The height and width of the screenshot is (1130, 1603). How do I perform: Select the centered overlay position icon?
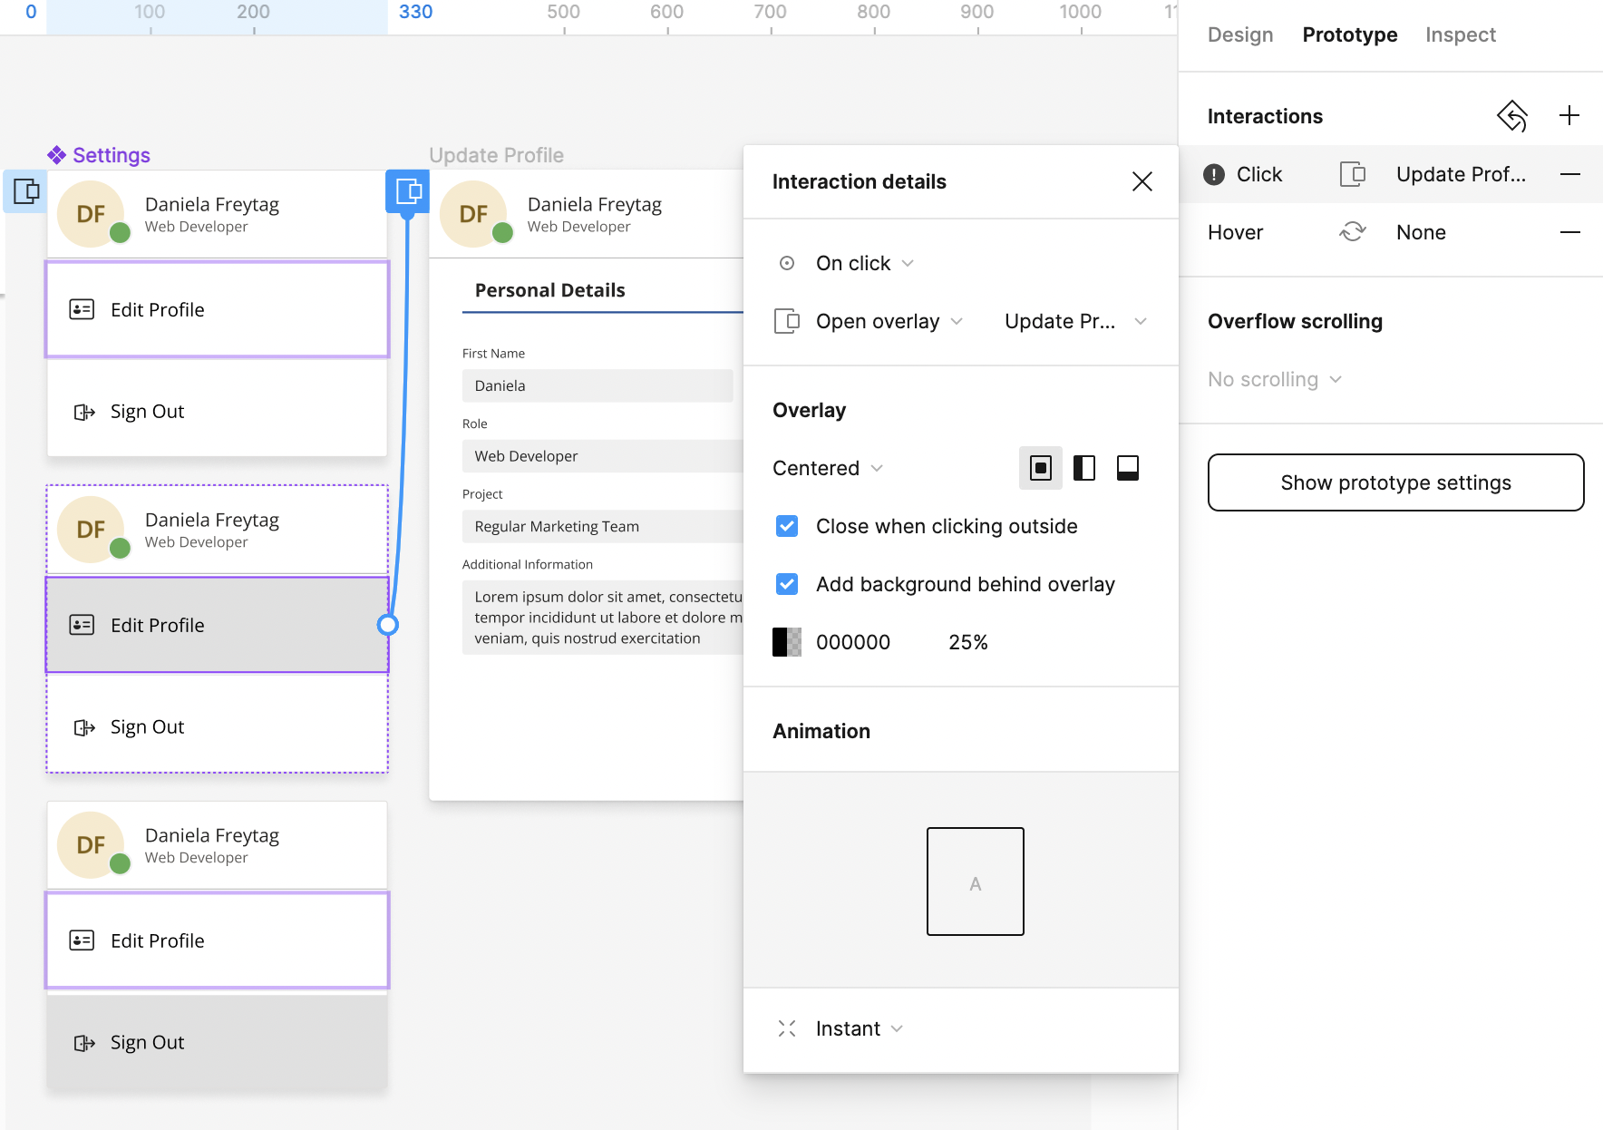(1041, 468)
